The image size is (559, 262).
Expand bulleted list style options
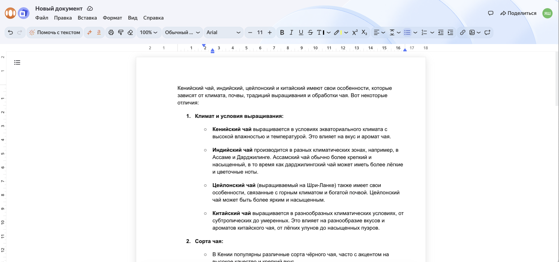(x=415, y=32)
